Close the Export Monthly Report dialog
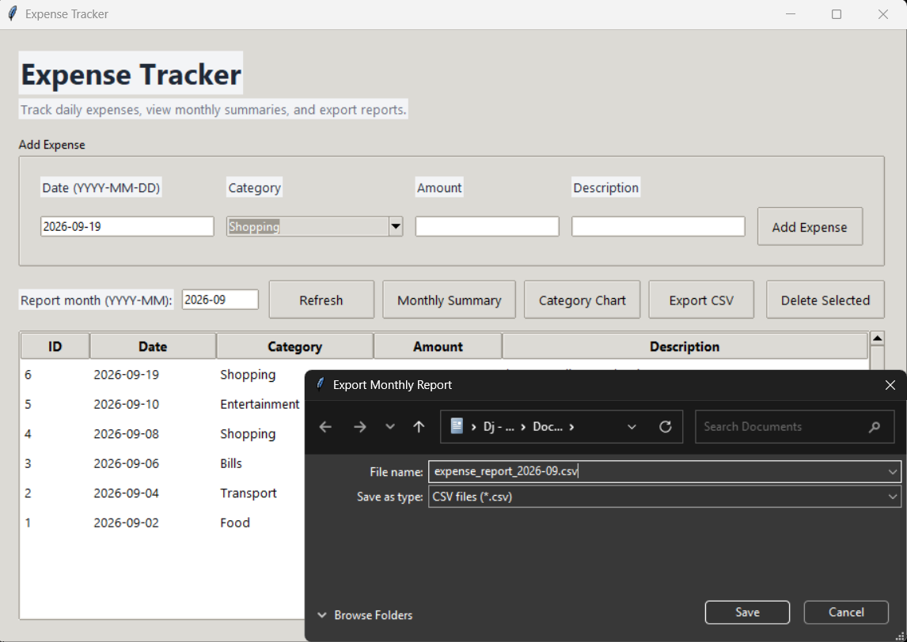This screenshot has width=907, height=642. pyautogui.click(x=890, y=385)
